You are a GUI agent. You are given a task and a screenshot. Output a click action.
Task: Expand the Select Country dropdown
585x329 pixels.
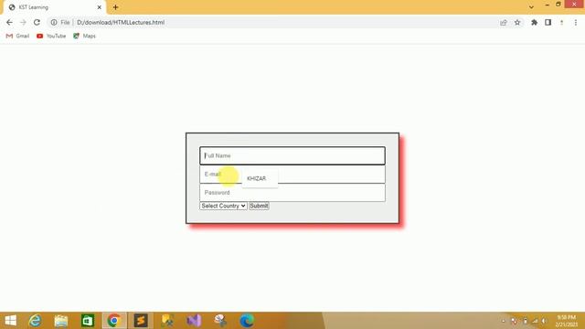click(x=223, y=206)
